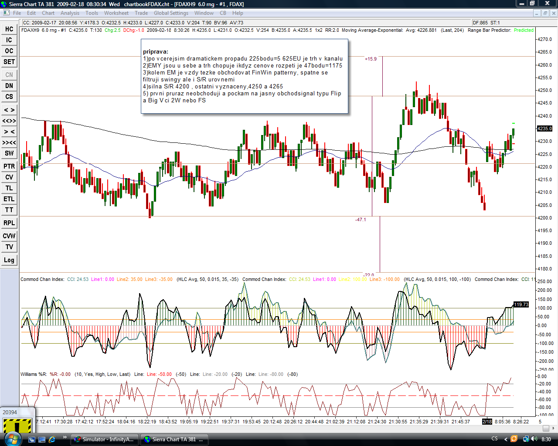Click the TV toolbar button
Image resolution: width=558 pixels, height=446 pixels.
pos(9,247)
